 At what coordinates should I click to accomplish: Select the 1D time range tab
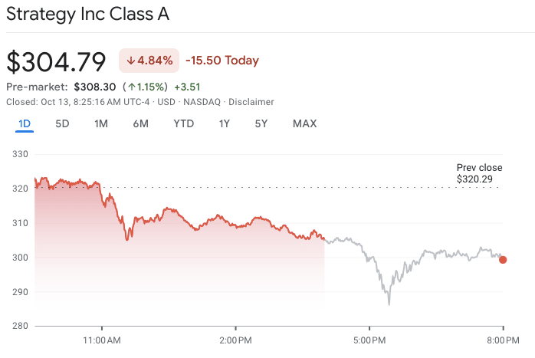coord(24,124)
